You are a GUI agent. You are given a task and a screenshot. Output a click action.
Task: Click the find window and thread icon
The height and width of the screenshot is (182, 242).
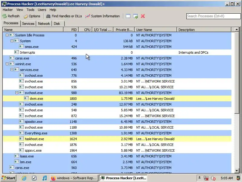[x=136, y=16]
